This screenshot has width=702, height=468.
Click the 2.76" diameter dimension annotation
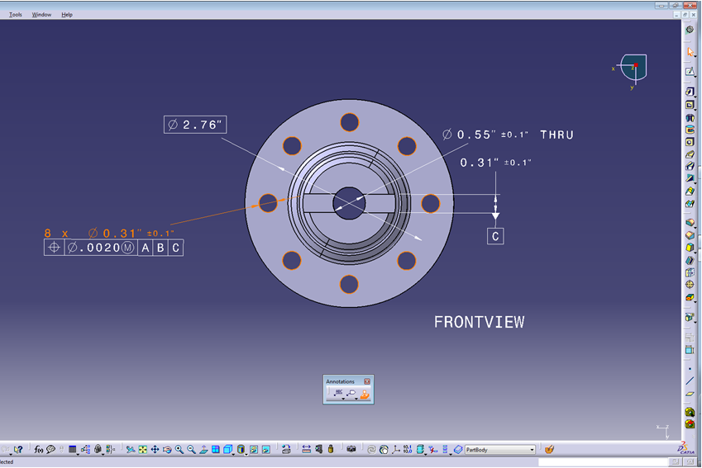(x=195, y=125)
